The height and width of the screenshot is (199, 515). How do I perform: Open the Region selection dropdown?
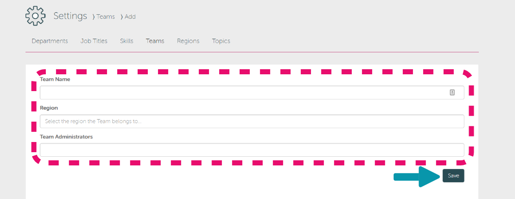click(252, 121)
